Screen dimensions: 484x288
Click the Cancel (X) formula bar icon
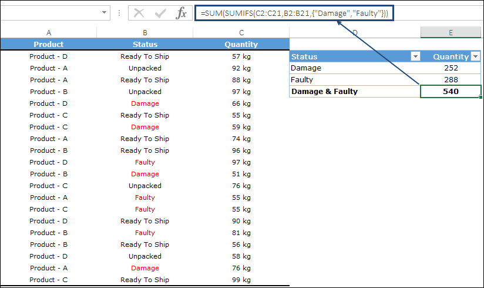pos(139,14)
